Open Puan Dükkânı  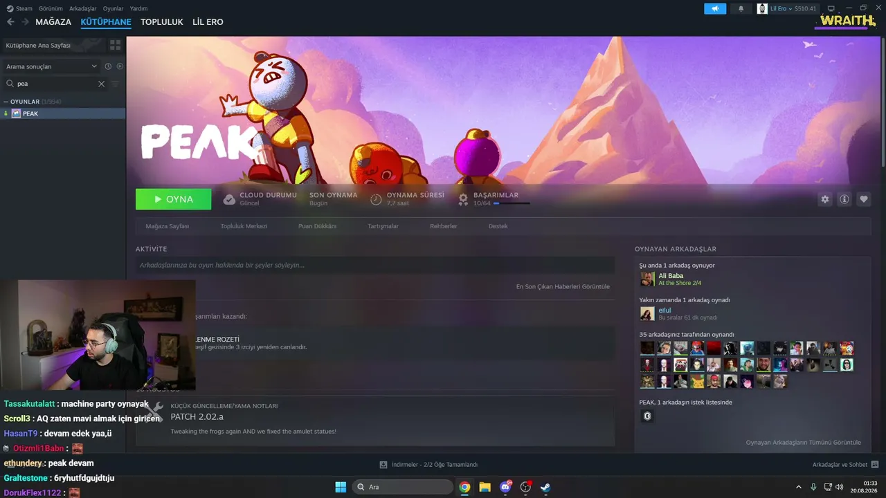coord(317,226)
